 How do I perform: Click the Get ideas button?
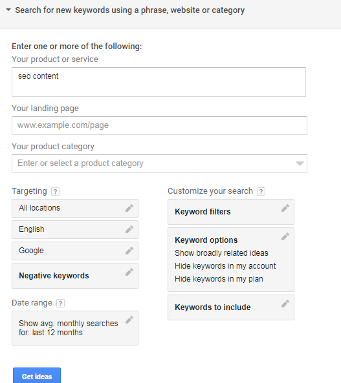point(37,376)
